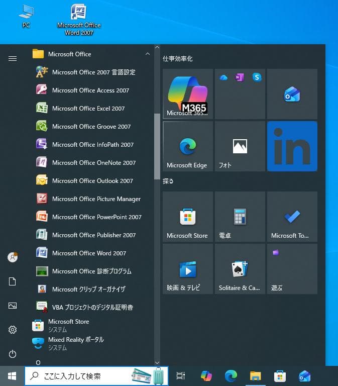Open the Microsoft Edge tile

pyautogui.click(x=187, y=146)
